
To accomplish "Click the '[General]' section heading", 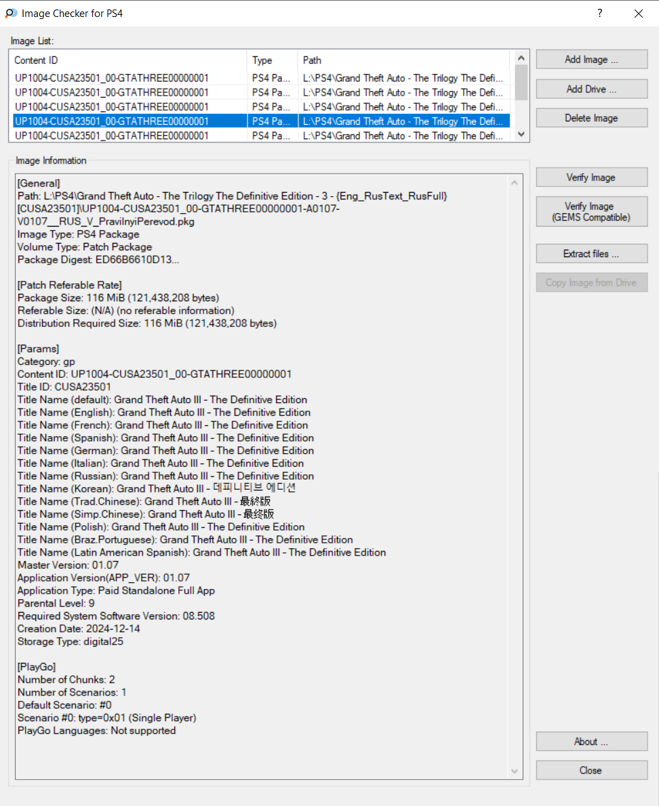I will 39,183.
